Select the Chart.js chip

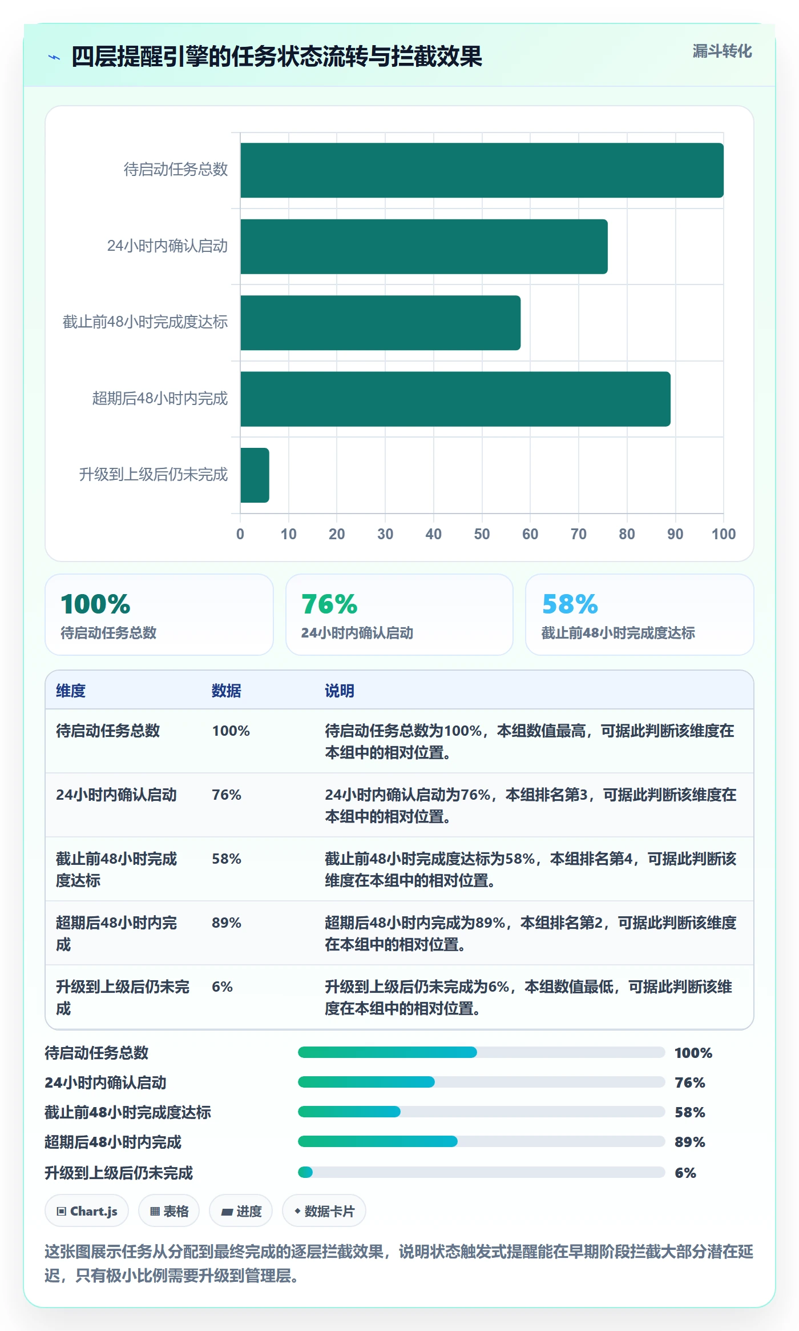[x=87, y=1210]
